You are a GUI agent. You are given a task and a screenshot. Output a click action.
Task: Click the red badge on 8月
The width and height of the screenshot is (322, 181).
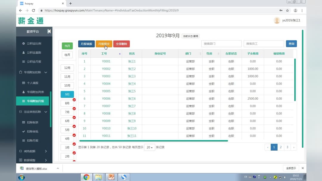click(74, 100)
